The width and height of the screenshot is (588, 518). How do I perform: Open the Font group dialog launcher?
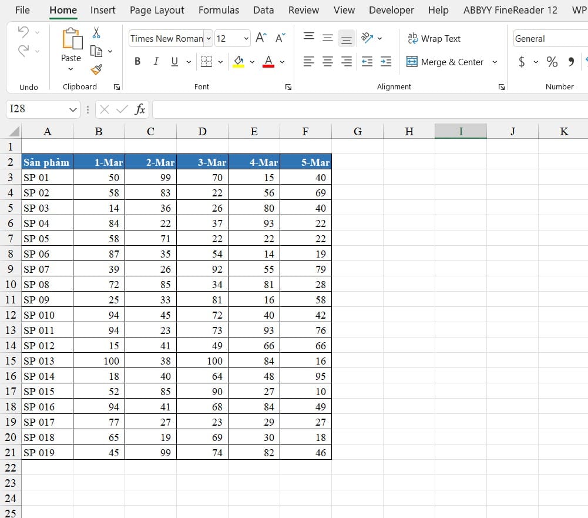point(288,86)
